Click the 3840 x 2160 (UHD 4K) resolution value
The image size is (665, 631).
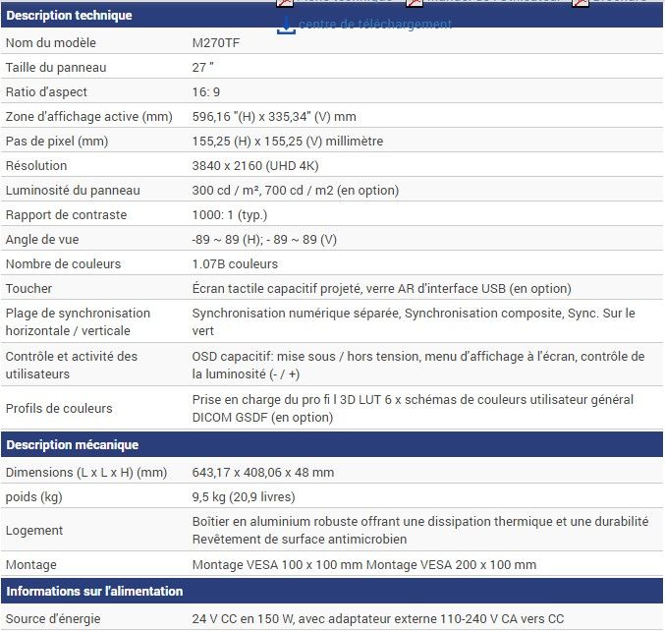coord(255,166)
